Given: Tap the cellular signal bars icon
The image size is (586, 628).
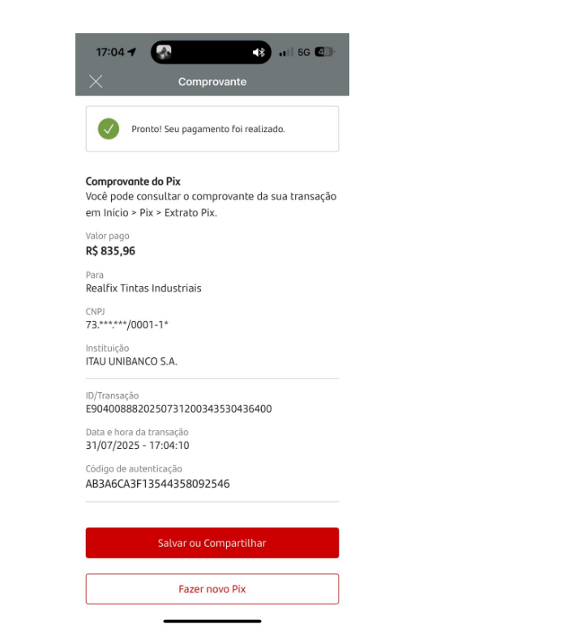Looking at the screenshot, I should pos(286,52).
